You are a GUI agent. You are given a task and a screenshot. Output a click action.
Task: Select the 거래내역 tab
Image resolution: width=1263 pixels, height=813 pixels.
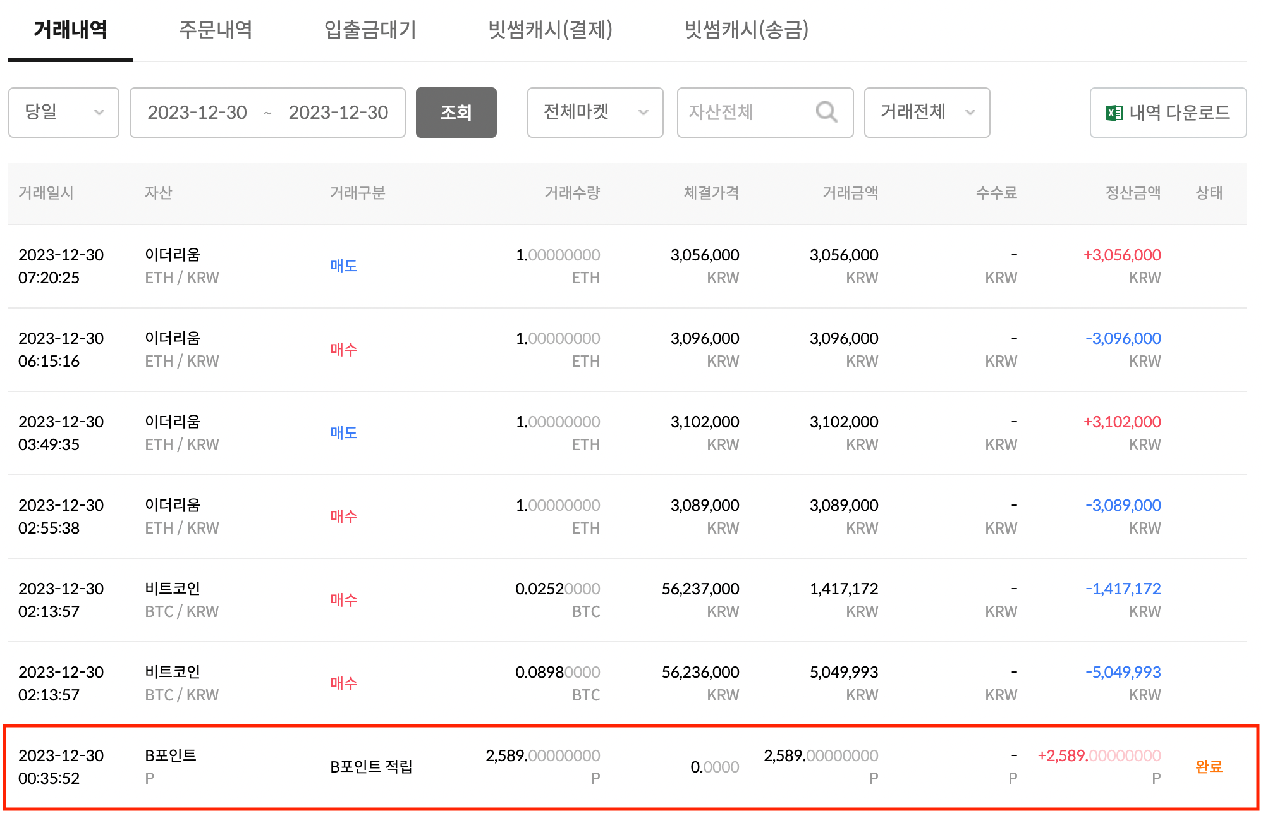(x=70, y=30)
